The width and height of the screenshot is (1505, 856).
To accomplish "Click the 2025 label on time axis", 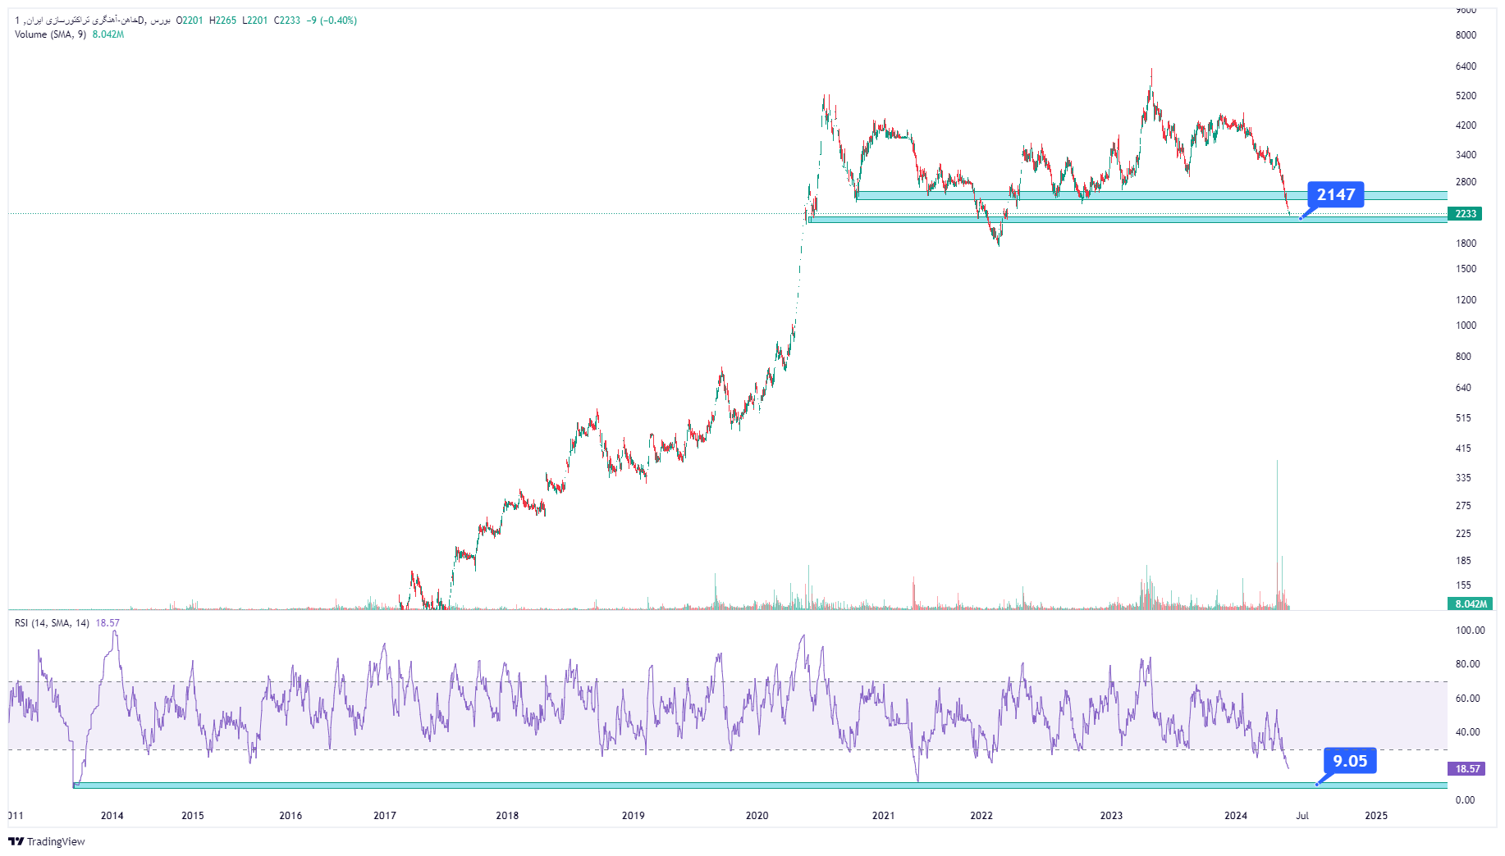I will click(x=1376, y=816).
